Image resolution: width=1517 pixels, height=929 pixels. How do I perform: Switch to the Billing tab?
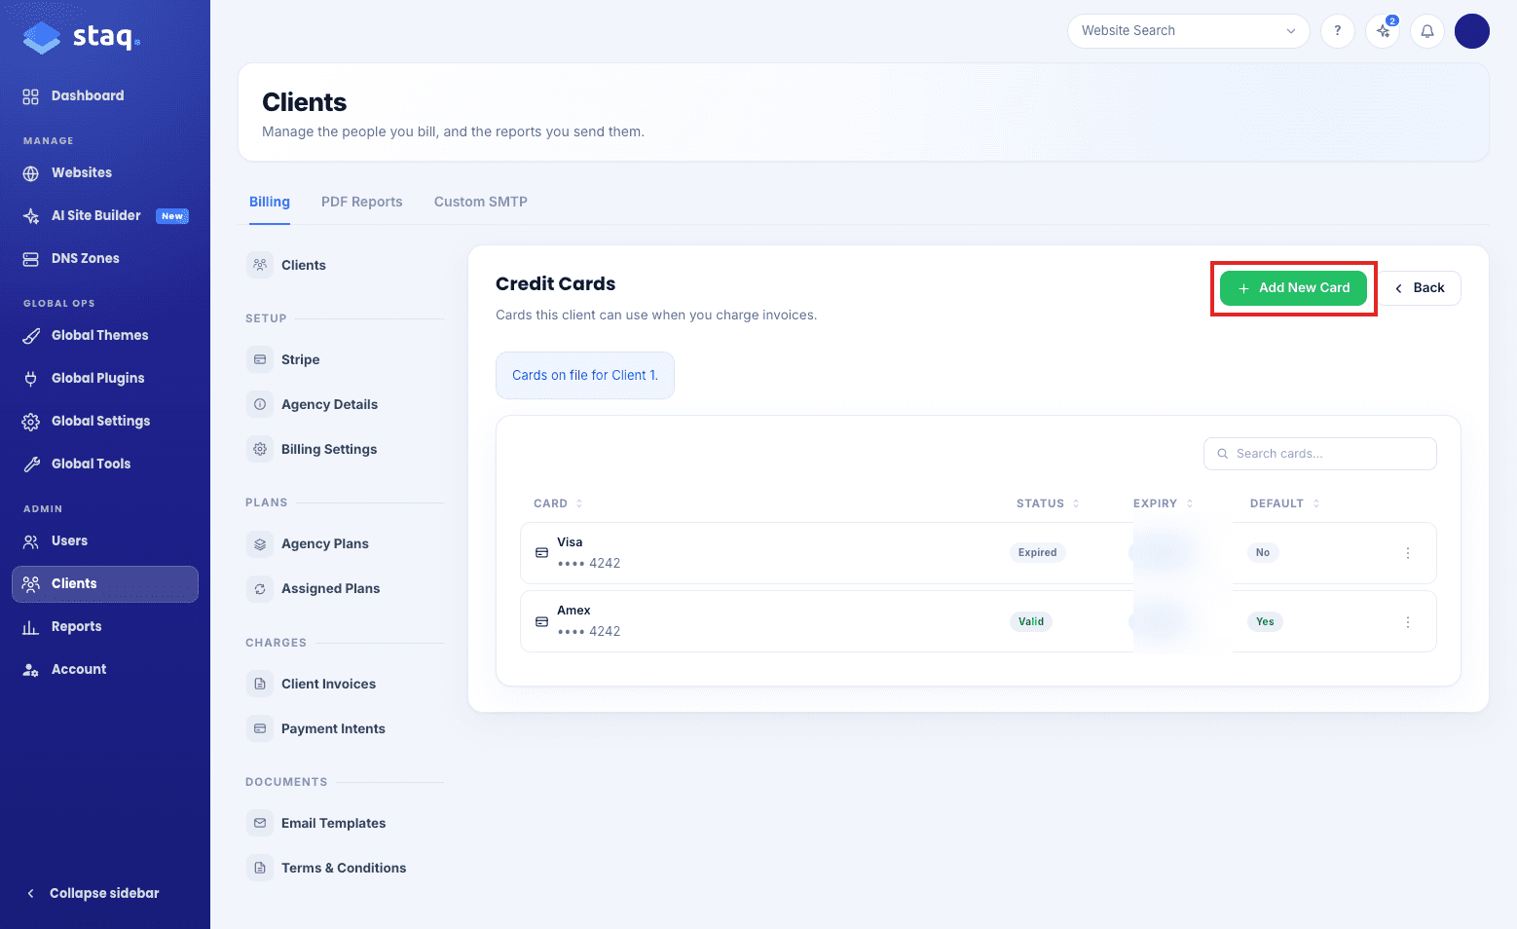270,202
